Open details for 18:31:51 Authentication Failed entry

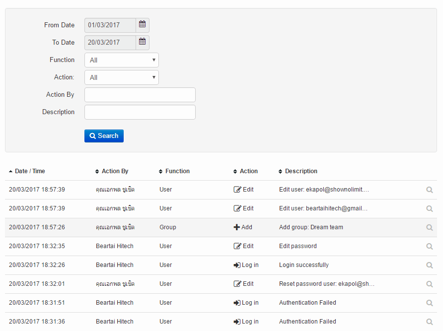pos(430,303)
